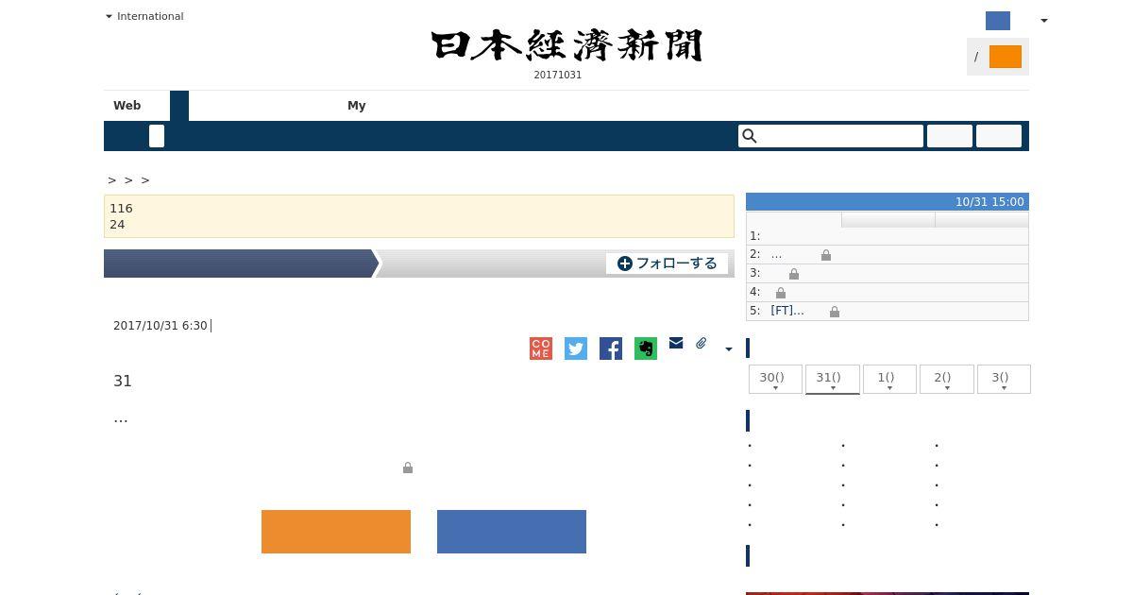Share article on Facebook

coord(611,348)
